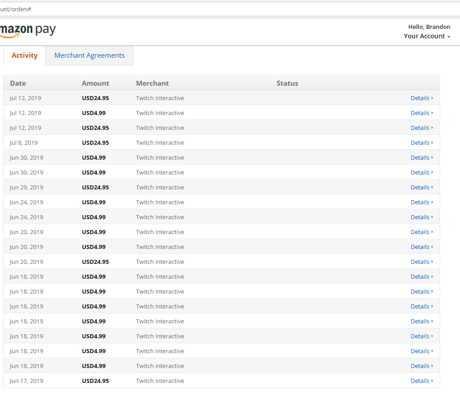Select the Jun 17, 2019 date cell
The image size is (460, 405).
26,381
